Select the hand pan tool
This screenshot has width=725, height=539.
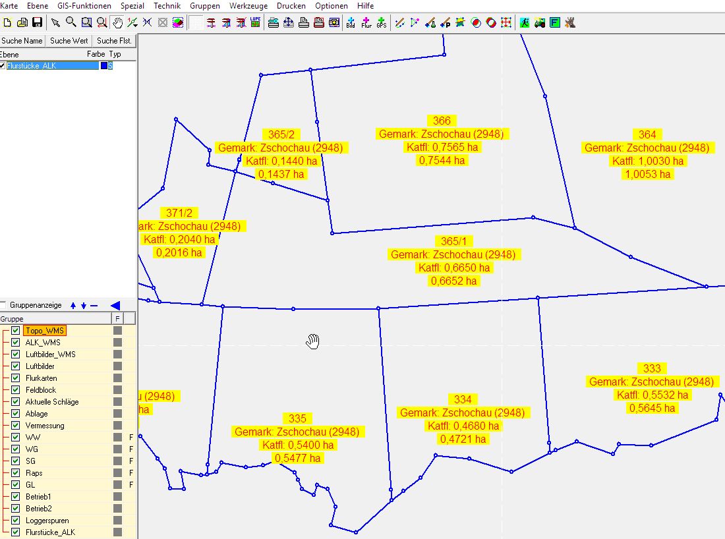[x=117, y=22]
